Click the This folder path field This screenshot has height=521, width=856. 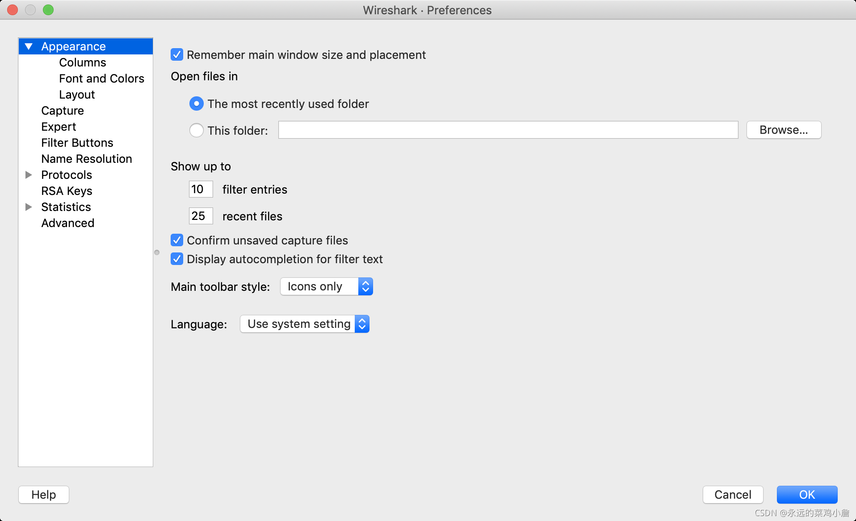tap(508, 130)
